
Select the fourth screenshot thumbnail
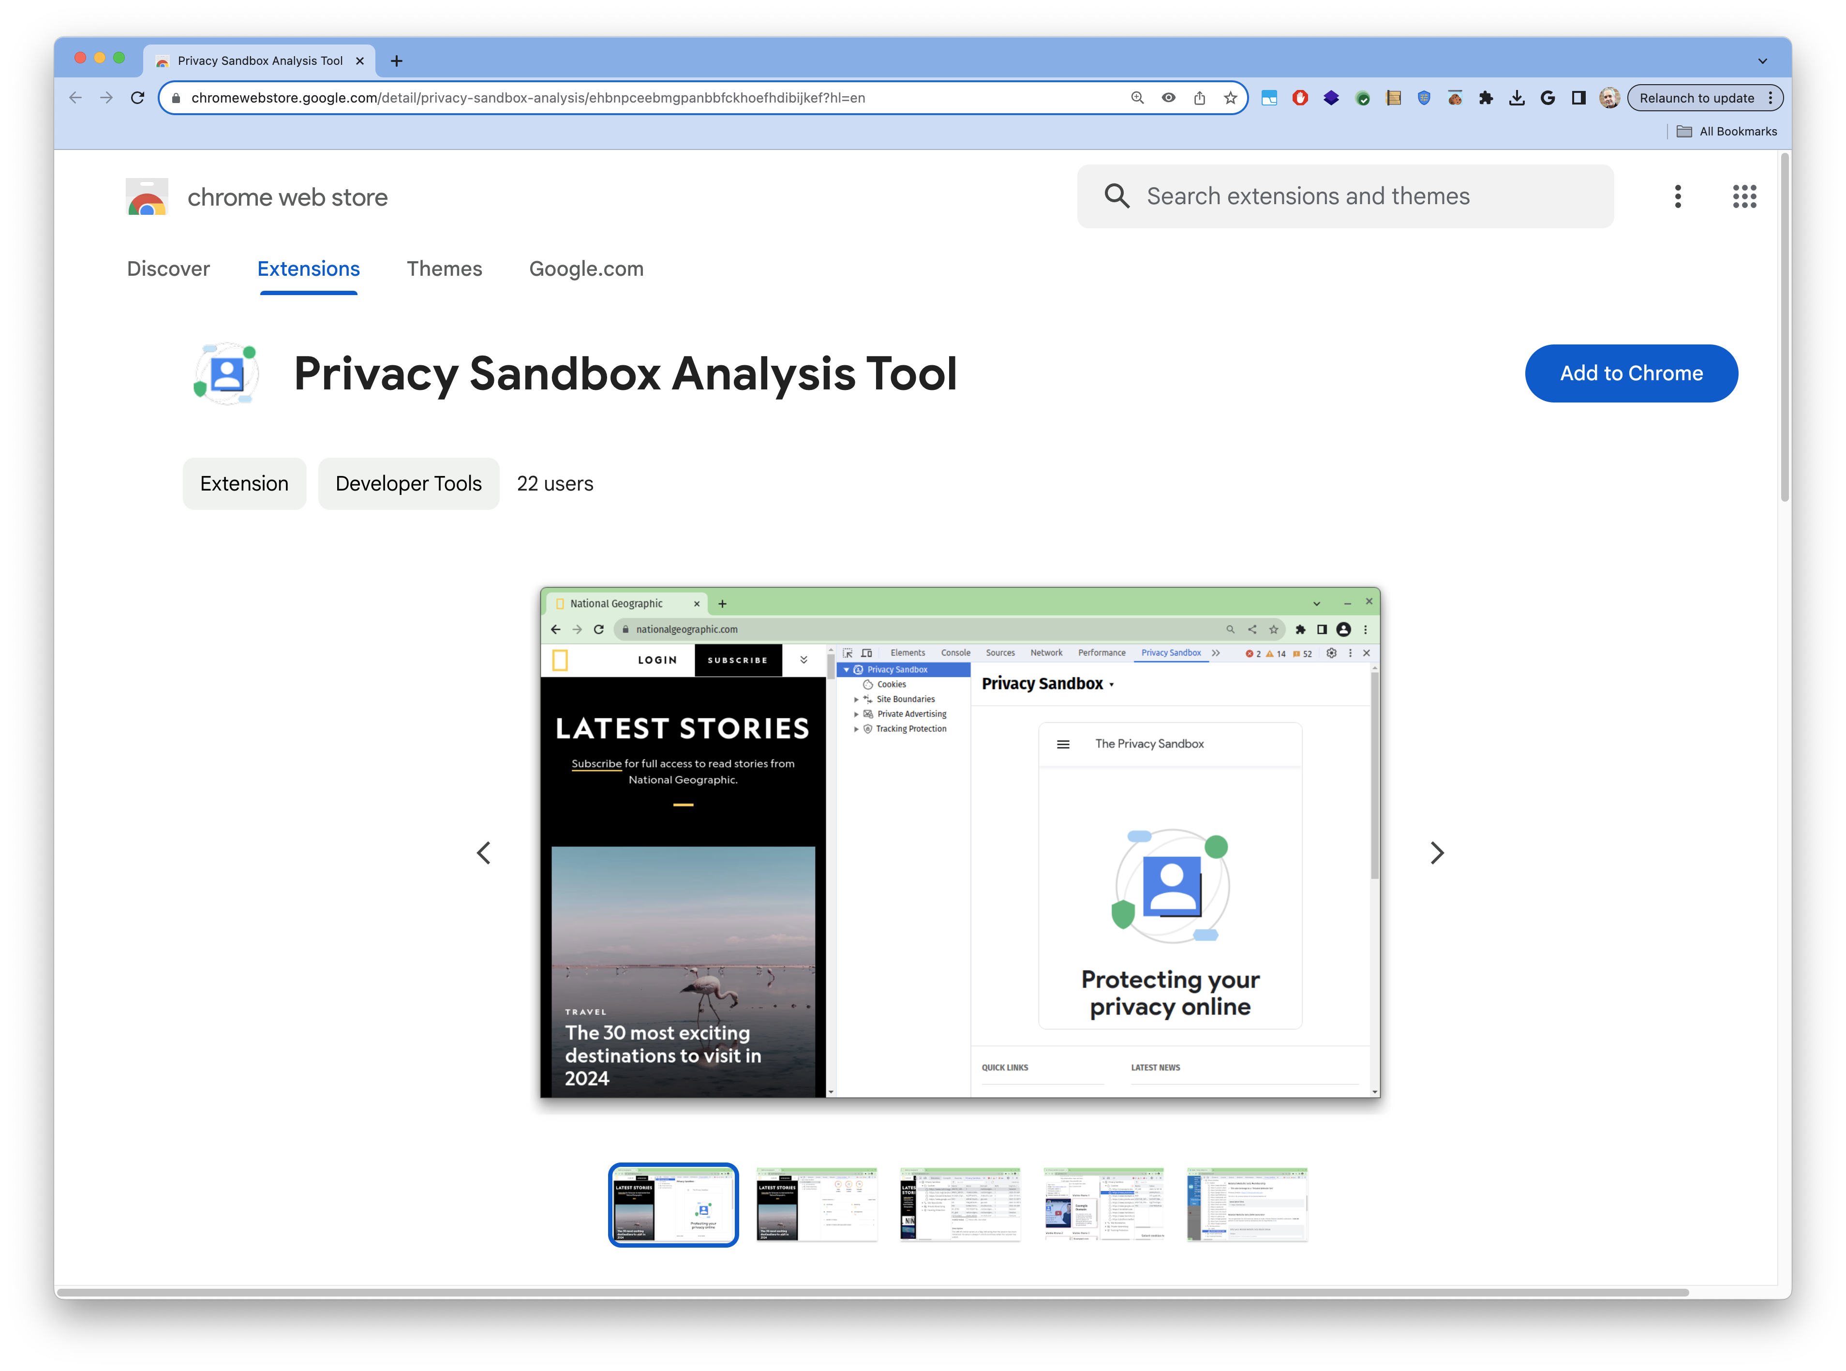pos(1103,1204)
